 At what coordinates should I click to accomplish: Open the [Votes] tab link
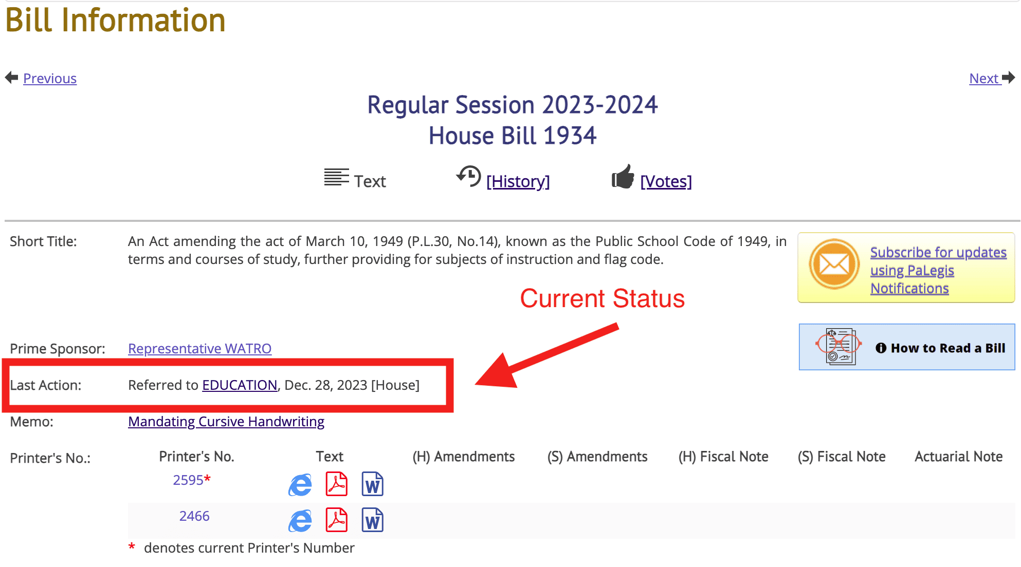[x=666, y=181]
